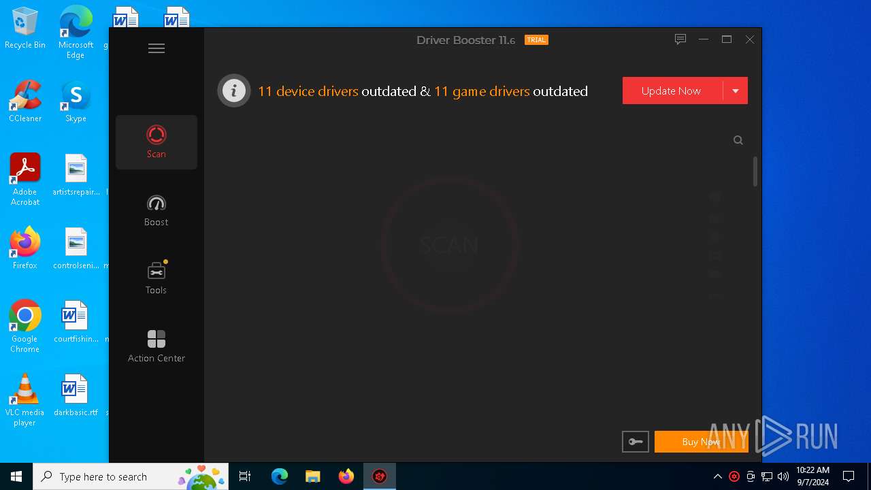Select the darkbasic.rtf file
The width and height of the screenshot is (871, 490).
coord(76,396)
